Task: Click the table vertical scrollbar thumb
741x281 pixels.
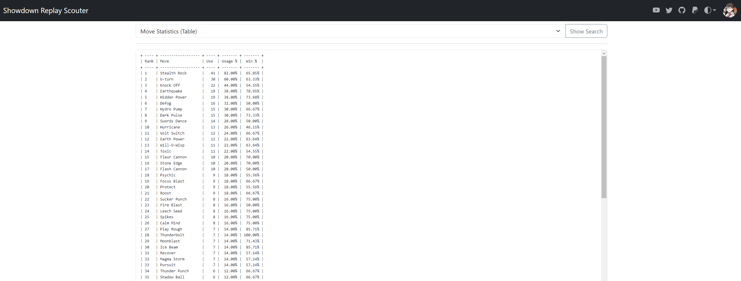Action: pos(604,127)
